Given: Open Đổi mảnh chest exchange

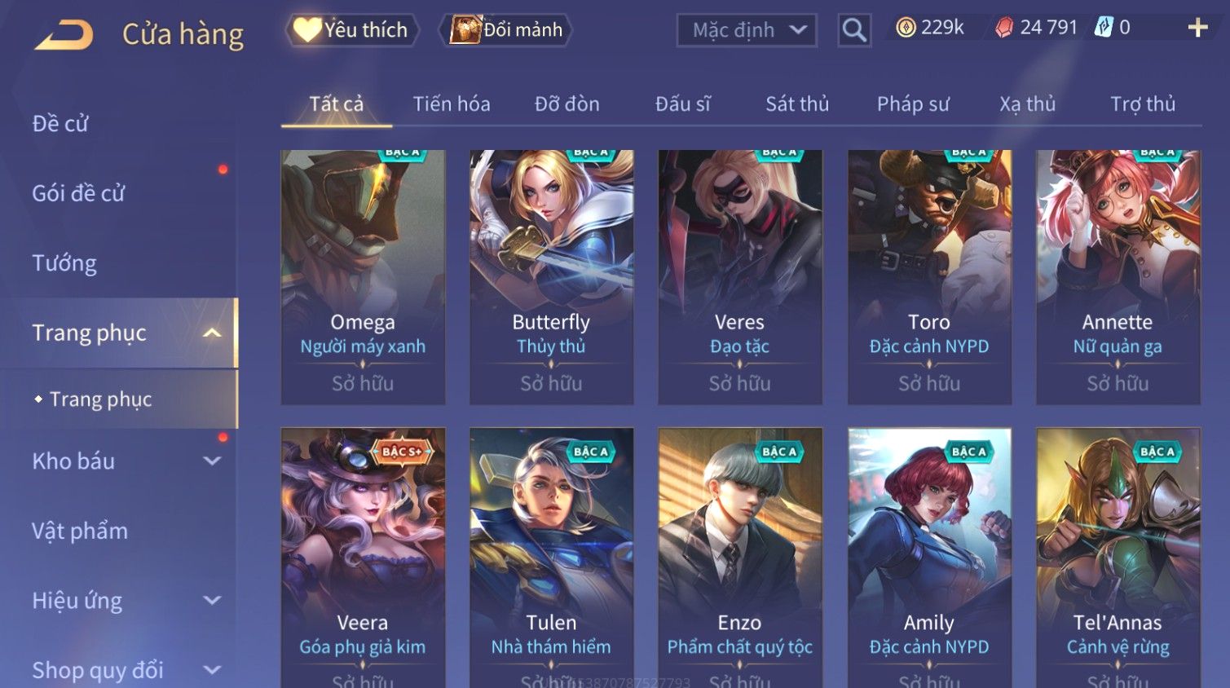Looking at the screenshot, I should [x=505, y=30].
